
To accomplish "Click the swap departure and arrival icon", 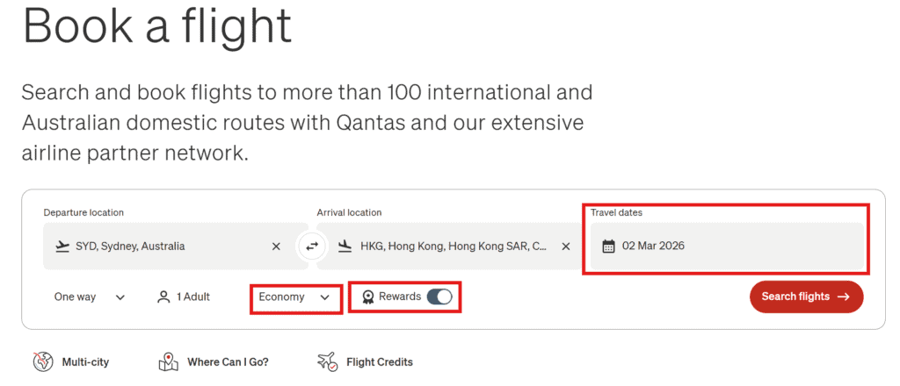I will (x=312, y=247).
